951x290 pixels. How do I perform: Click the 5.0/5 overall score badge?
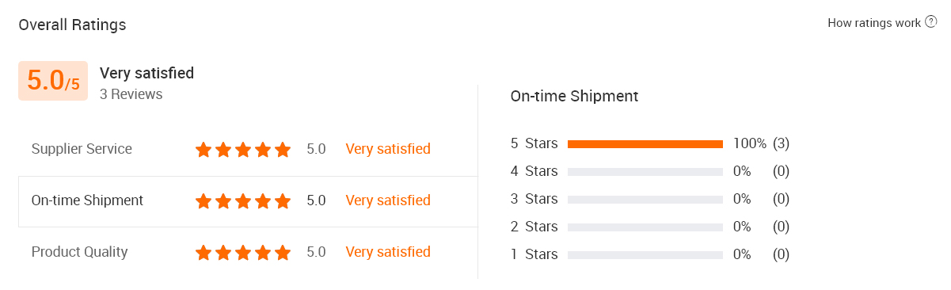click(x=53, y=81)
